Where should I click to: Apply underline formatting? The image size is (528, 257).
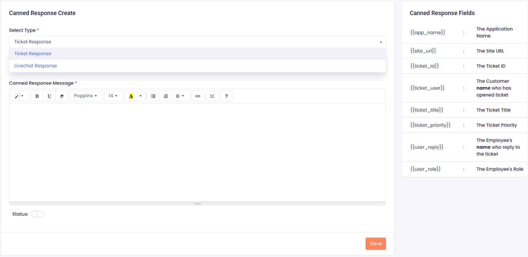coord(49,96)
